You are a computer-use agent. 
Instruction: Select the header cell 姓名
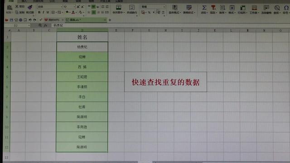point(82,37)
